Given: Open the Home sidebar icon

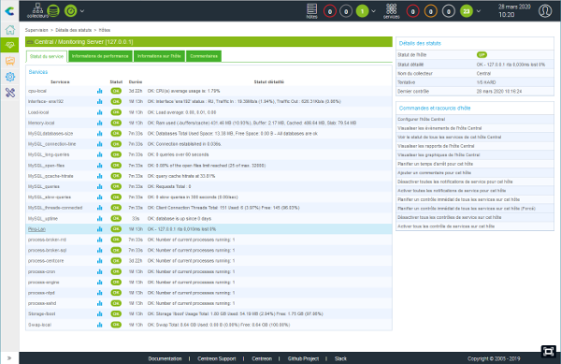Looking at the screenshot, I should (10, 30).
